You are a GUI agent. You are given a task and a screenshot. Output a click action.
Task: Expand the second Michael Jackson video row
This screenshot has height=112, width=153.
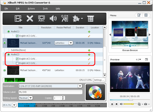point(5,70)
